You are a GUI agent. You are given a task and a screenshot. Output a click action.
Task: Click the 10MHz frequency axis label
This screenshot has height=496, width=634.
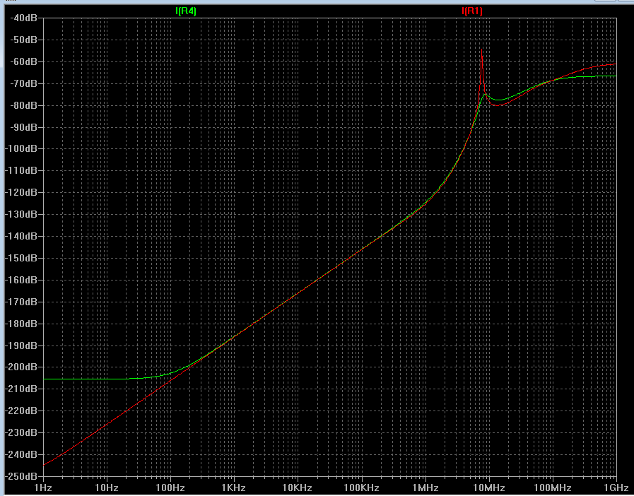coord(489,488)
